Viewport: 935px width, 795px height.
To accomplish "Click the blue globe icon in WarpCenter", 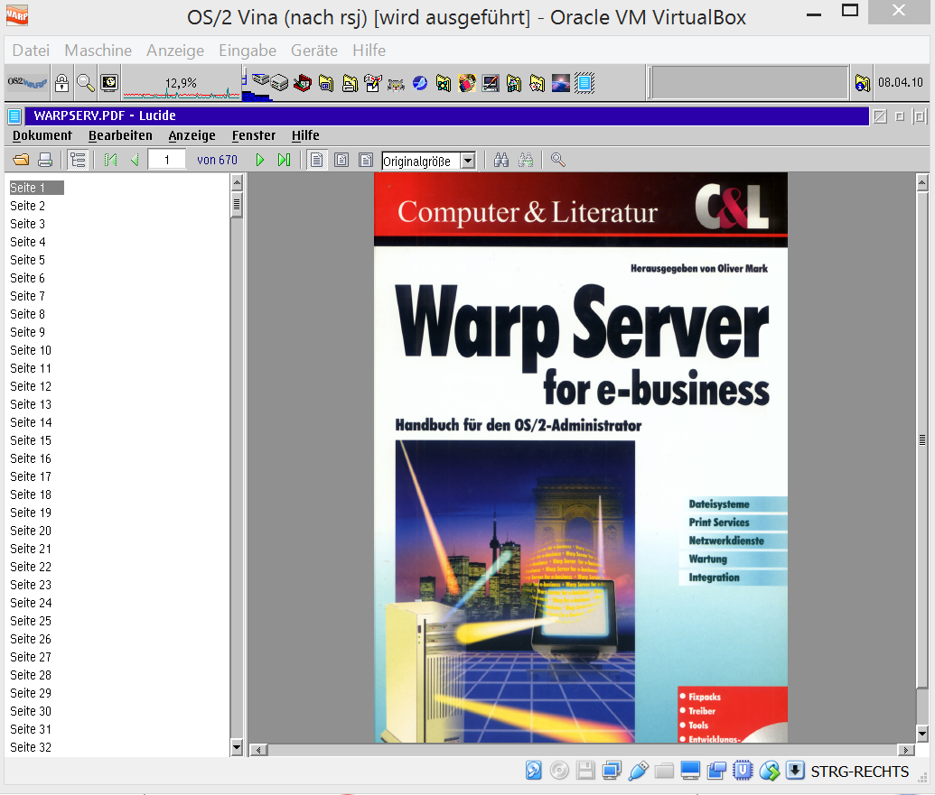I will point(420,83).
